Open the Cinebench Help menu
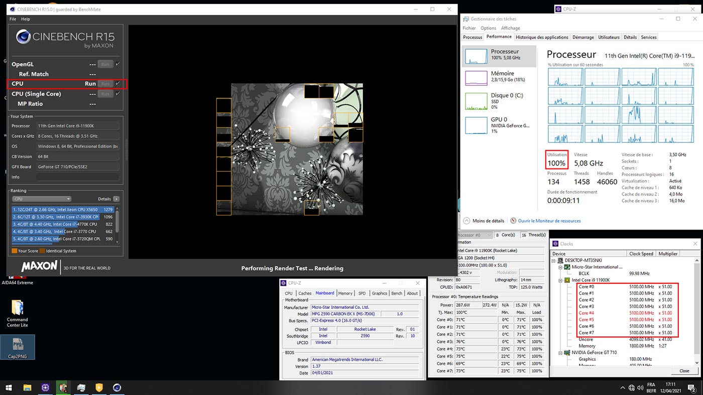Viewport: 703px width, 395px height. click(26, 19)
